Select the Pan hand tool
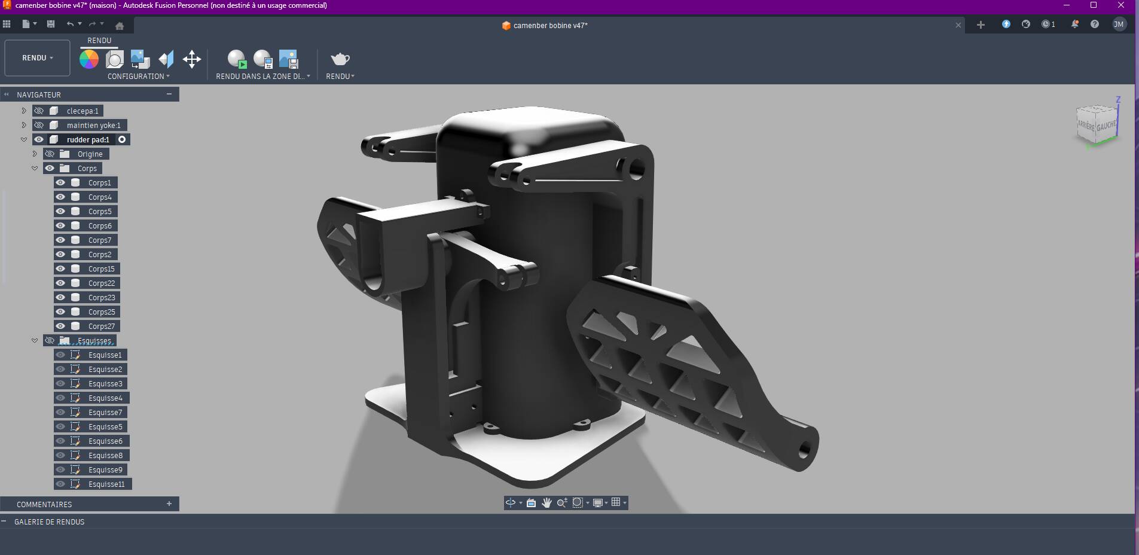 tap(546, 503)
